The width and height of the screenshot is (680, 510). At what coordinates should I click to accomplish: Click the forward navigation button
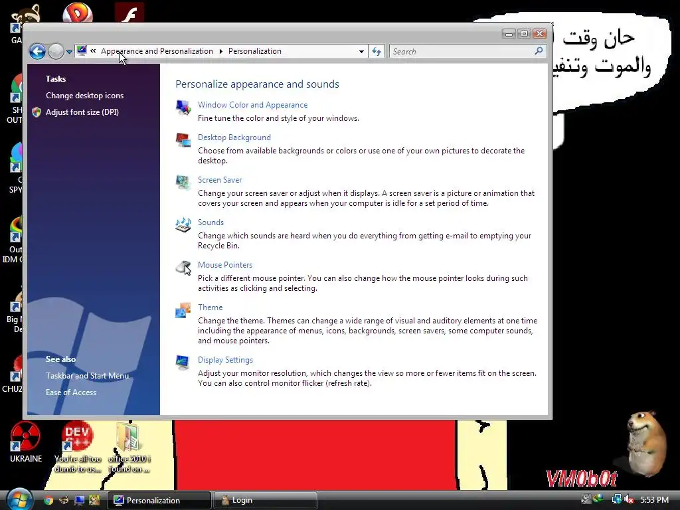coord(56,52)
